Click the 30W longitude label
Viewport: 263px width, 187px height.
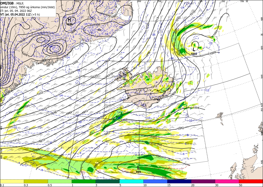click(x=98, y=1)
